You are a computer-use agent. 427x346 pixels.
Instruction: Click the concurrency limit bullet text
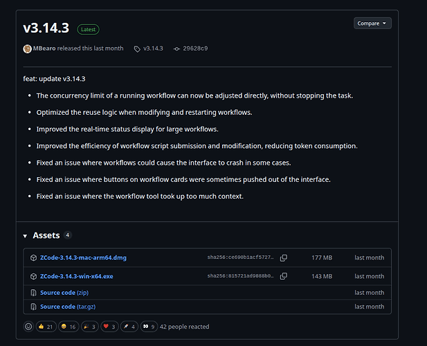point(194,95)
